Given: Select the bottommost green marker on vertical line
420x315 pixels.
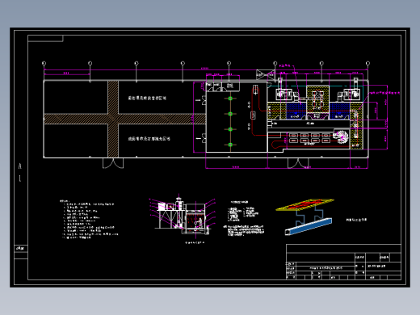Looking at the screenshot, I should coord(230,145).
